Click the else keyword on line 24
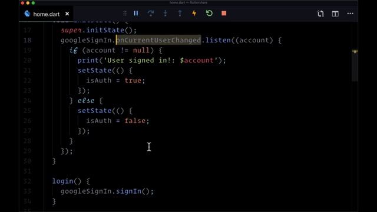Screen dimensions: 377x212 [86, 101]
